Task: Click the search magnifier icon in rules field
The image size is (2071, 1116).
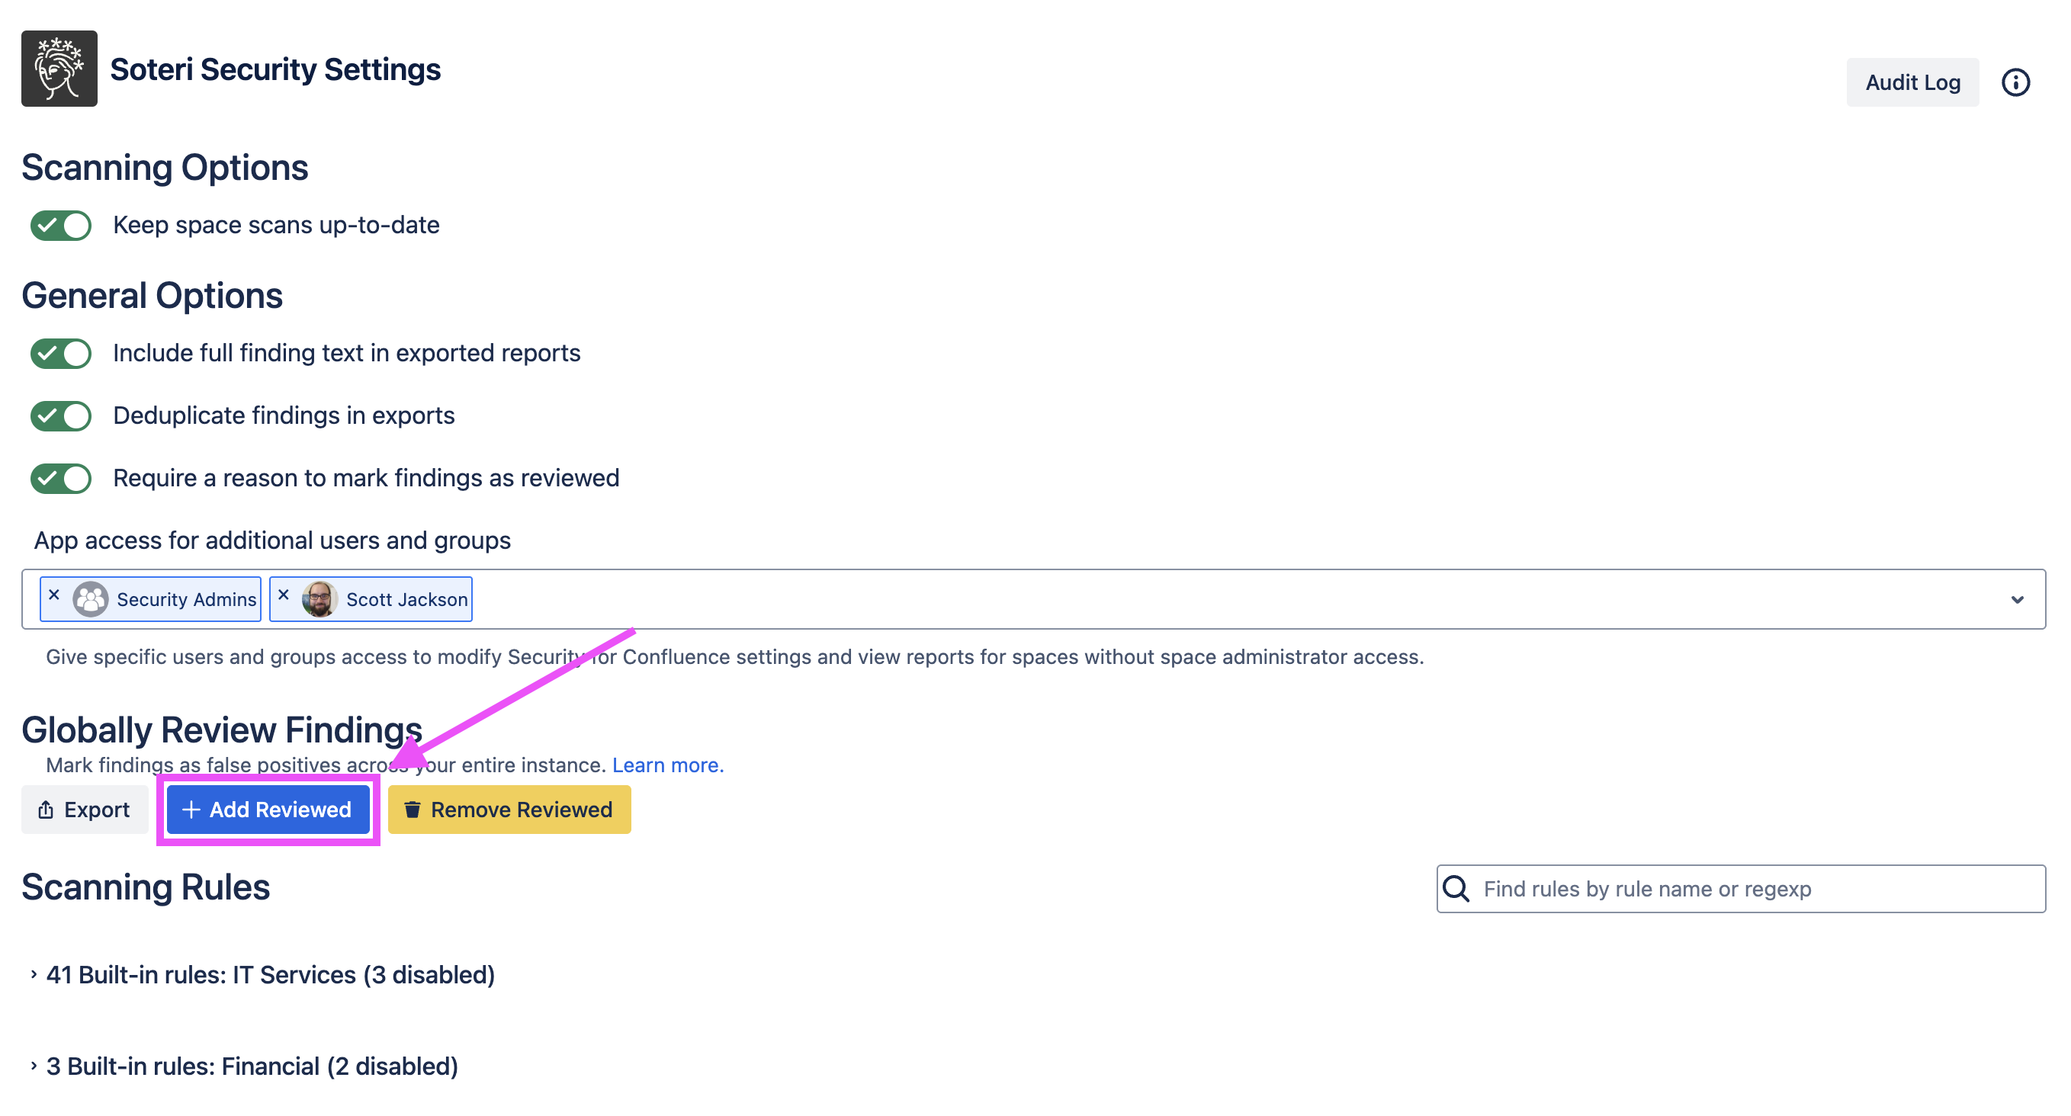Action: (1456, 890)
